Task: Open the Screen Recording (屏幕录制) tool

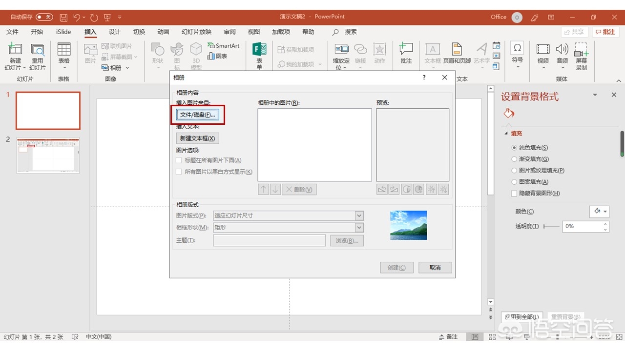Action: click(581, 50)
